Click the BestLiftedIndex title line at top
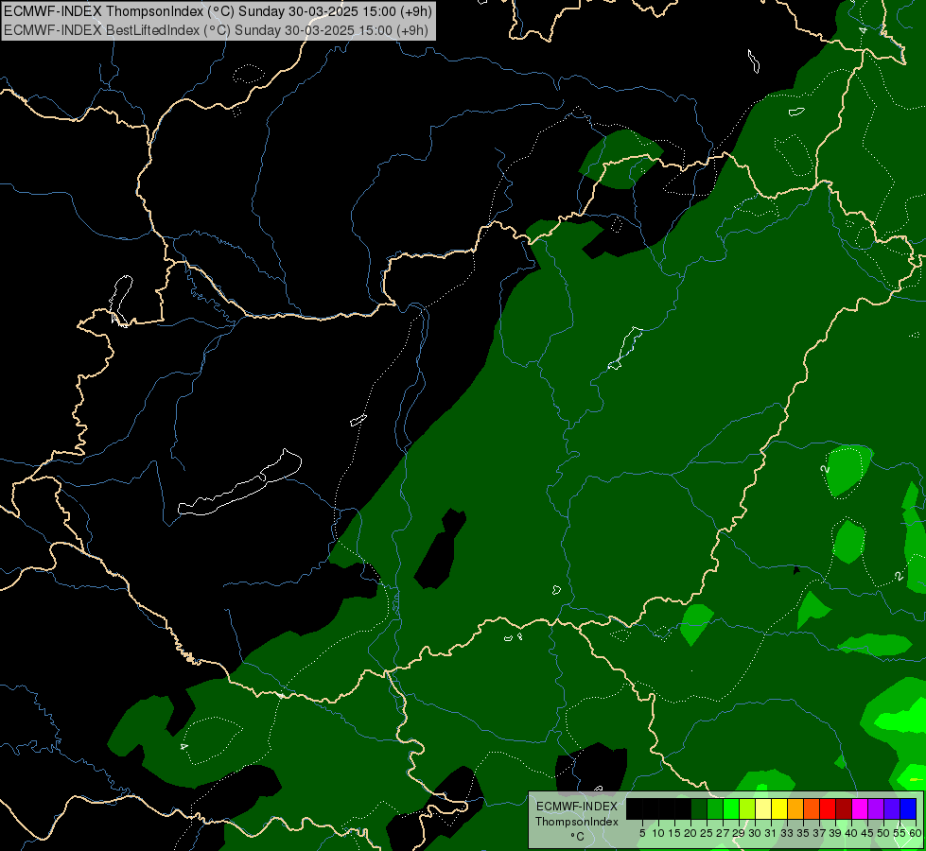The width and height of the screenshot is (926, 851). (217, 30)
